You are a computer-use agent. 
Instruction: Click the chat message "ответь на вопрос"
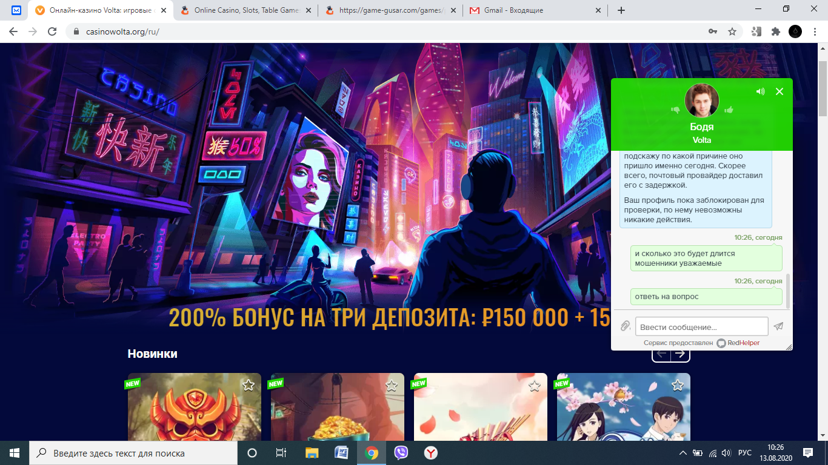coord(706,297)
